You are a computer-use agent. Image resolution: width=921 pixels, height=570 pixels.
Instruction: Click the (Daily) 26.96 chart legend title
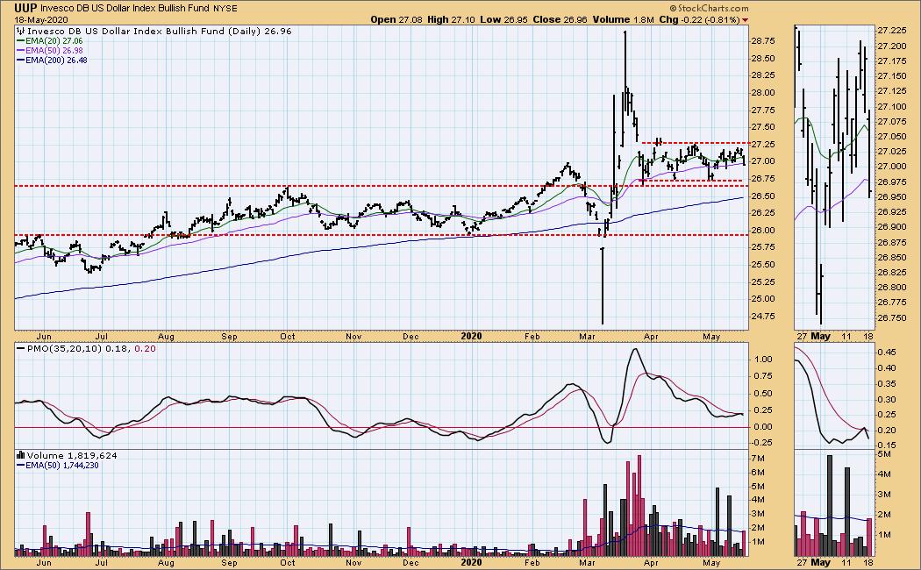[159, 31]
